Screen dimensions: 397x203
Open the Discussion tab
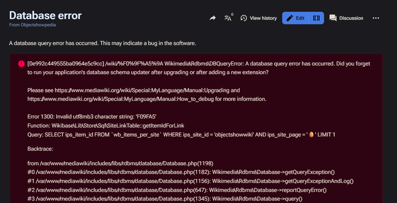click(347, 18)
